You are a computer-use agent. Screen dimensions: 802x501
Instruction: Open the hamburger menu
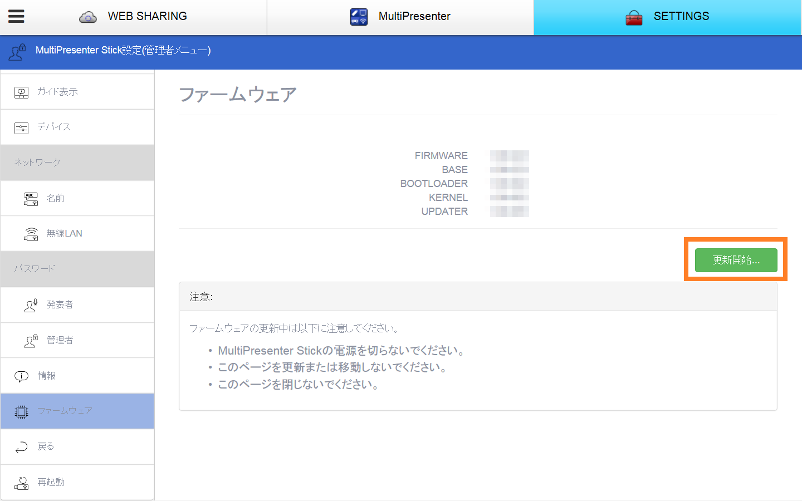click(16, 16)
